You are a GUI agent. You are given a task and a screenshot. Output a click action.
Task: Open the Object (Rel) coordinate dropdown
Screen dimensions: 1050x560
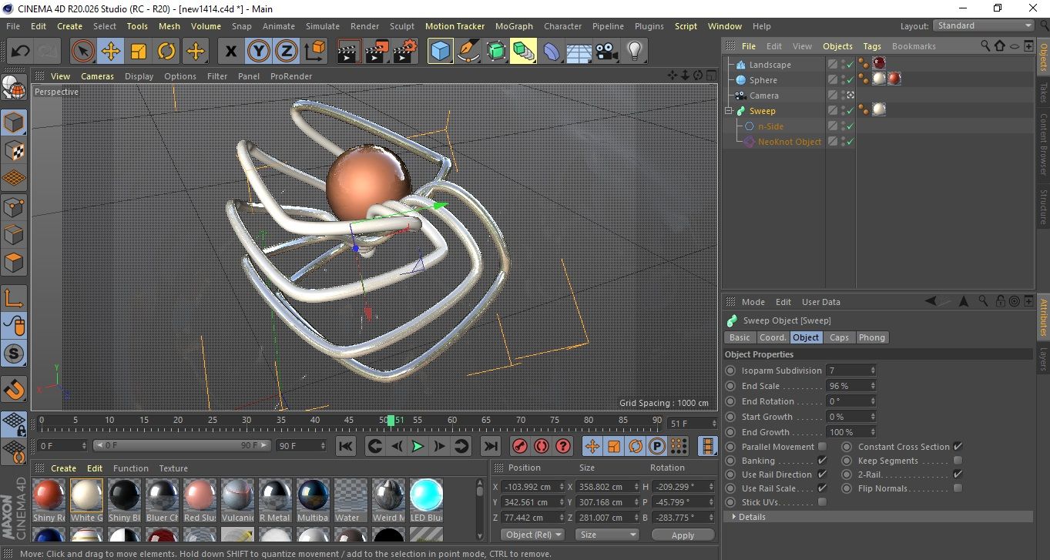(x=533, y=535)
